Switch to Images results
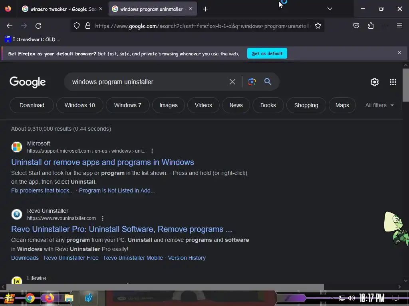409x306 pixels. point(169,105)
